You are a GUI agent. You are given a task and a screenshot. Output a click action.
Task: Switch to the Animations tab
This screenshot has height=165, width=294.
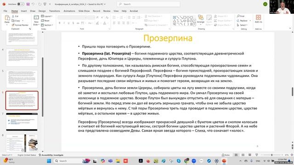pyautogui.click(x=69, y=11)
